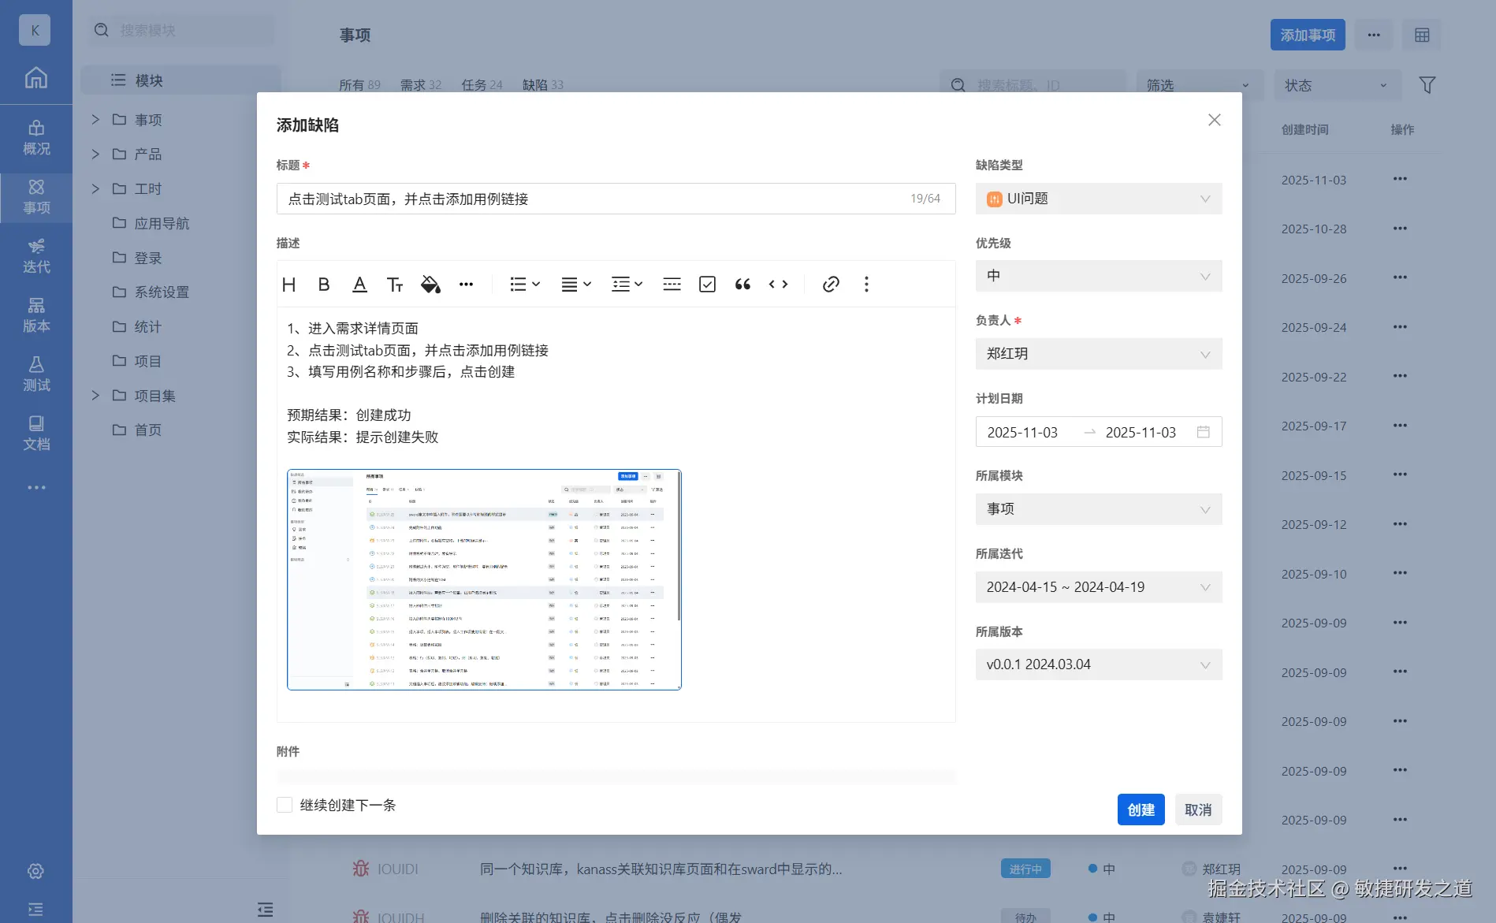Open the 所属版本 dropdown showing v0.0.1
1496x923 pixels.
click(x=1099, y=664)
